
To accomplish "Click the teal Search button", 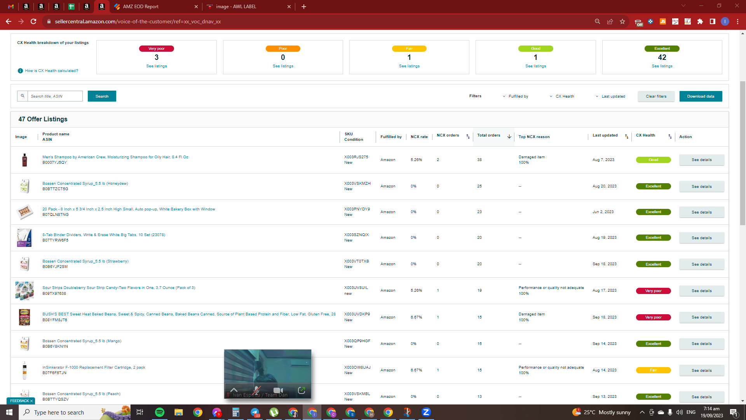I will click(102, 96).
